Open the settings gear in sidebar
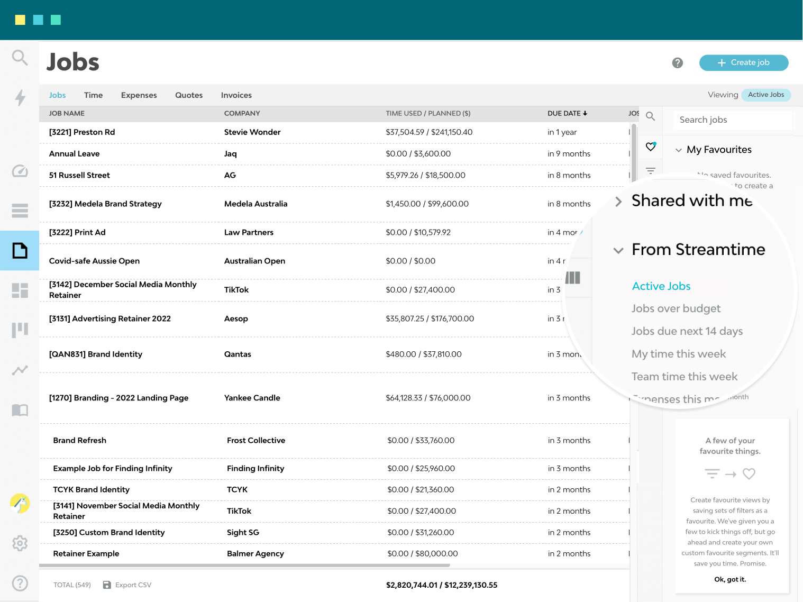This screenshot has height=602, width=803. [x=20, y=543]
